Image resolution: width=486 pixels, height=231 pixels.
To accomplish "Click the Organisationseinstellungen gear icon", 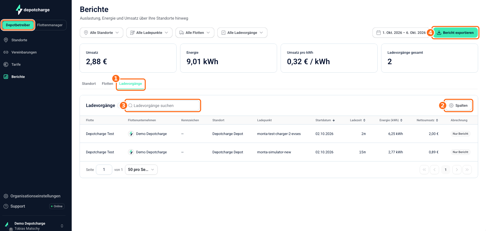I will pyautogui.click(x=6, y=196).
